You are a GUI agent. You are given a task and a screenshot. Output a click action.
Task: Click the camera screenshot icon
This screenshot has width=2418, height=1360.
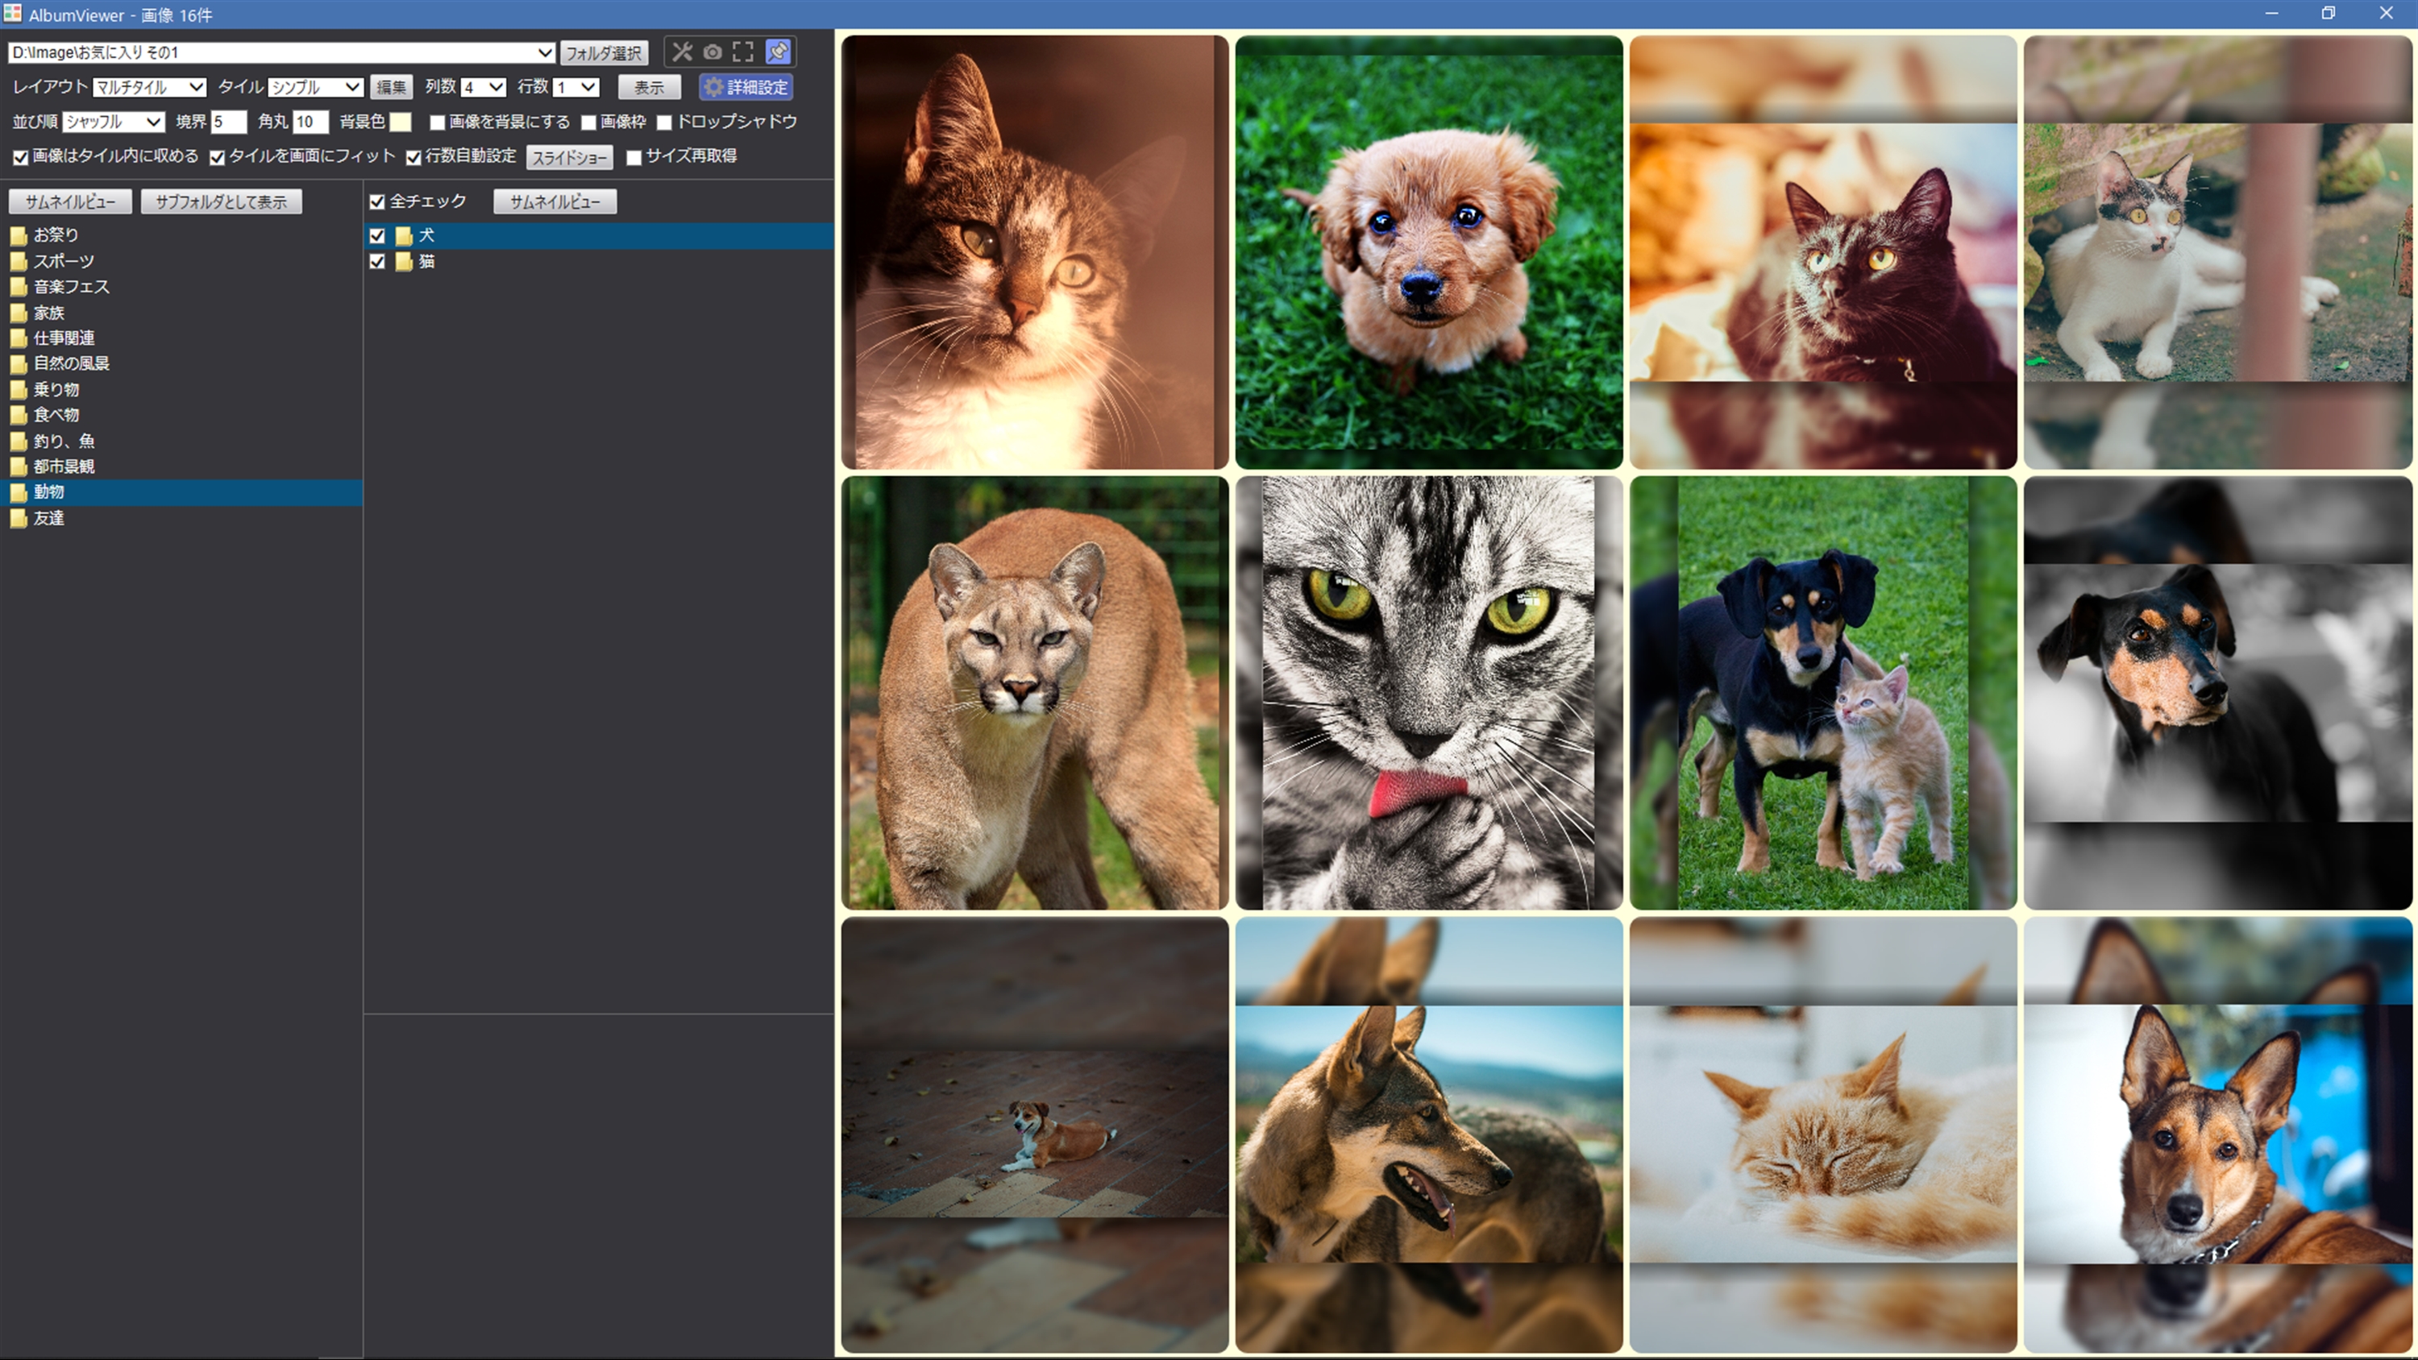click(713, 52)
